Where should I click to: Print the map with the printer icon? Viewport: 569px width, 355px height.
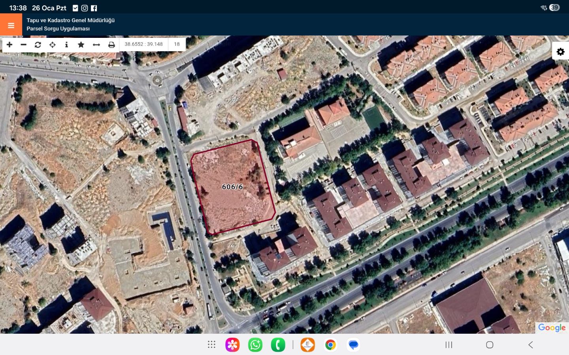click(111, 45)
